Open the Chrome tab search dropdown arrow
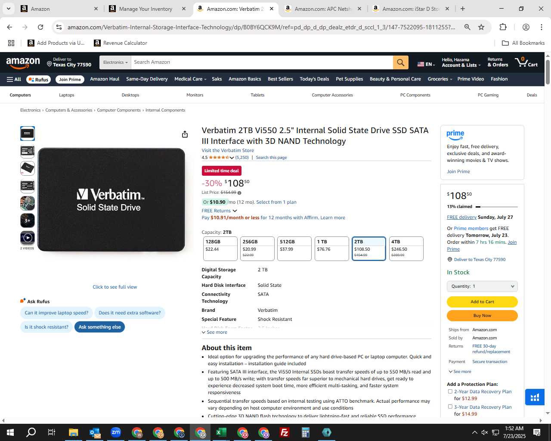Screen dimensions: 551x441 point(9,9)
